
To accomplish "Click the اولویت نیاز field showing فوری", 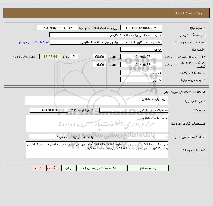I will 141,49.
